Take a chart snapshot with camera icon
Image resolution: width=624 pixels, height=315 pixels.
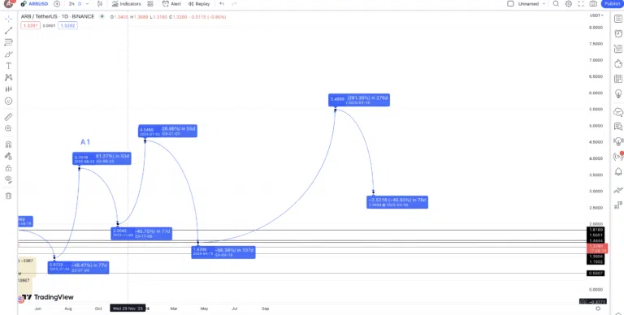593,4
